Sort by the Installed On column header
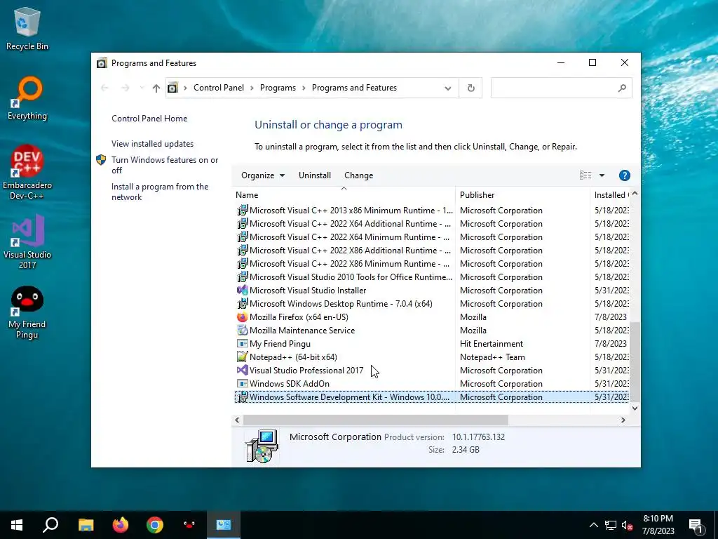 (x=610, y=195)
